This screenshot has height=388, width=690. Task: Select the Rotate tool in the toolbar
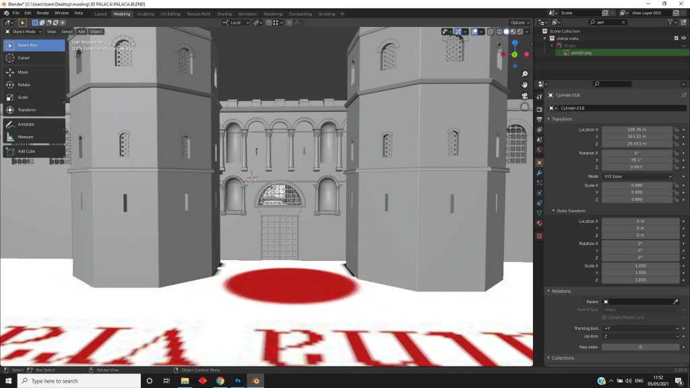click(23, 85)
